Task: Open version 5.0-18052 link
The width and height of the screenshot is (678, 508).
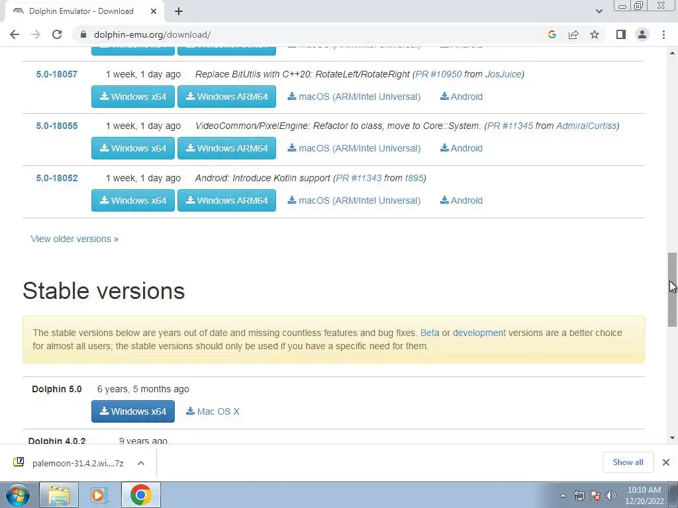Action: coord(57,178)
